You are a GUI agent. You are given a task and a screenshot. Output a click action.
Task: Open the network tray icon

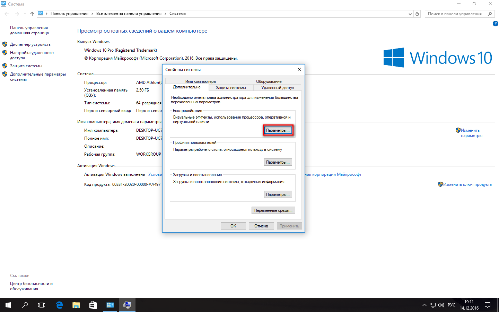(433, 305)
